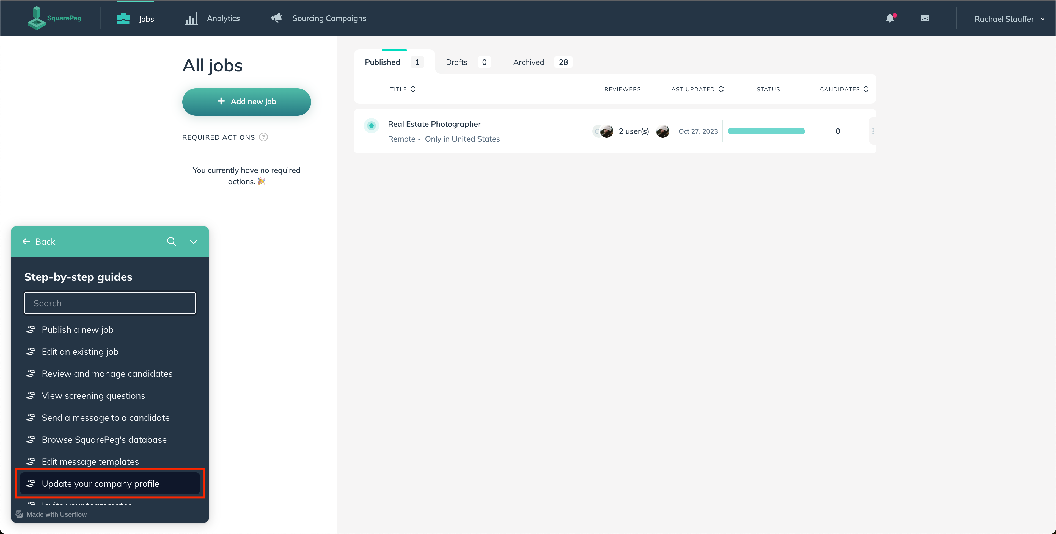Open the Analytics bar chart icon
The height and width of the screenshot is (534, 1056).
click(191, 18)
